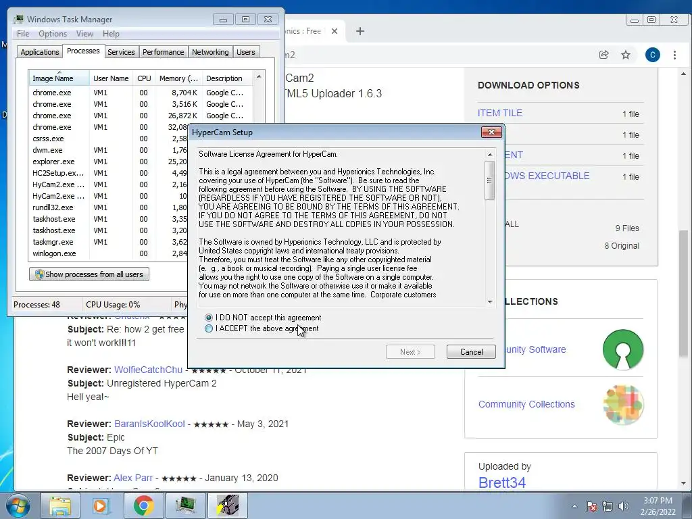Show hidden system tray icons

574,506
